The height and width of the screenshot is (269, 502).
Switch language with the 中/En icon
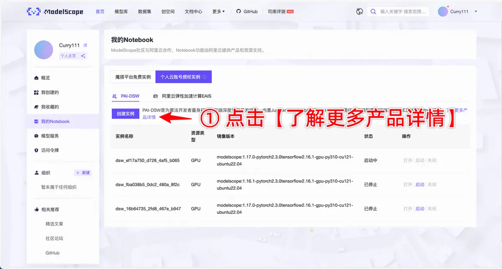point(359,12)
